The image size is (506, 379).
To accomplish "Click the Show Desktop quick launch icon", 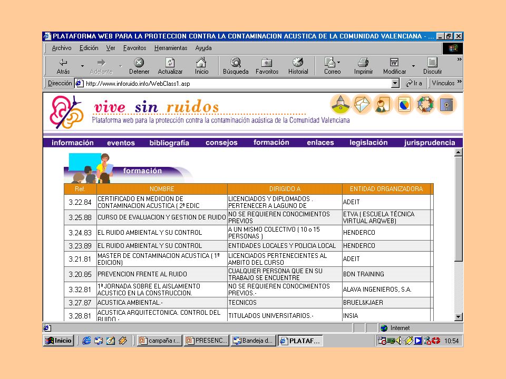I will click(x=110, y=341).
